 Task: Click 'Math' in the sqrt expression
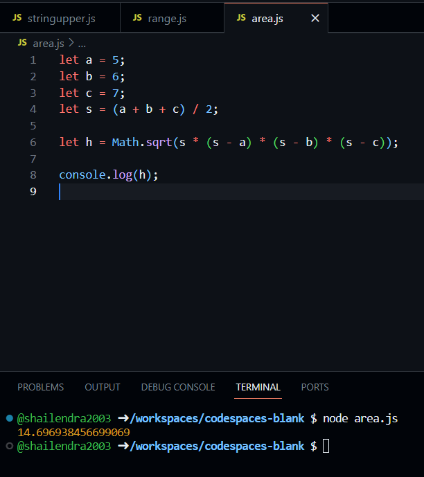[125, 142]
